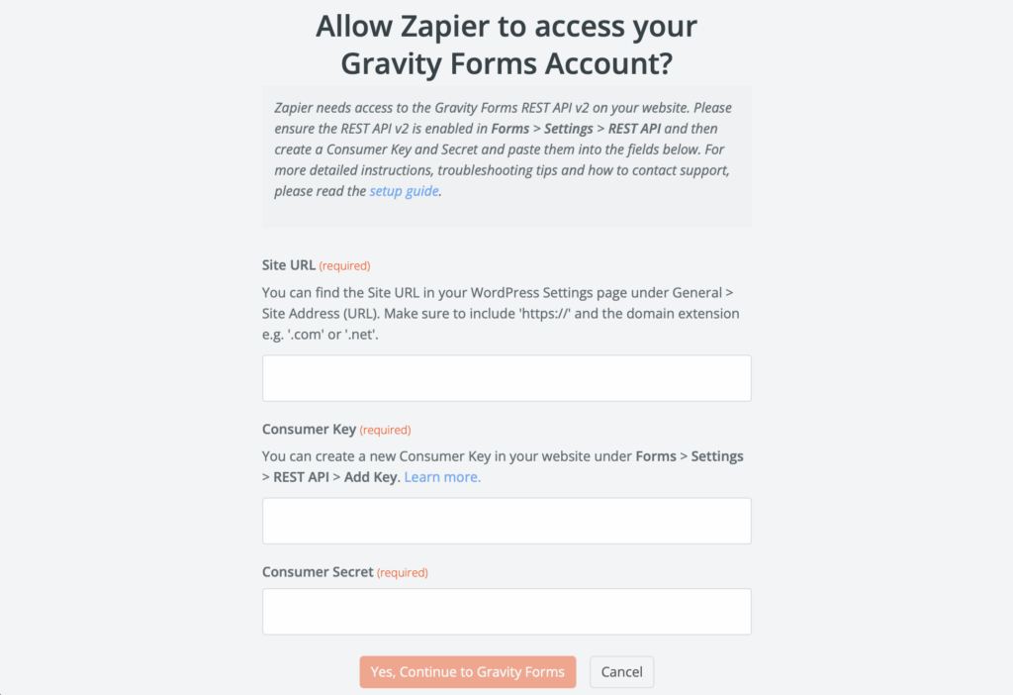Viewport: 1013px width, 695px height.
Task: Click the Consumer Key required label
Action: coord(384,430)
